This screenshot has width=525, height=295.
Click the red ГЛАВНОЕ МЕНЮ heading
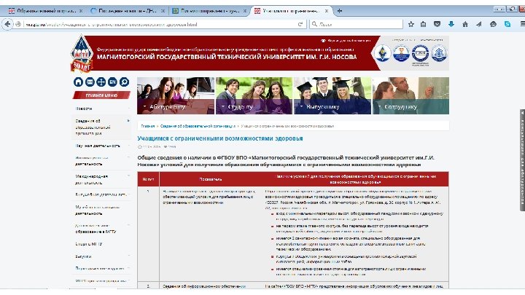[x=101, y=95]
